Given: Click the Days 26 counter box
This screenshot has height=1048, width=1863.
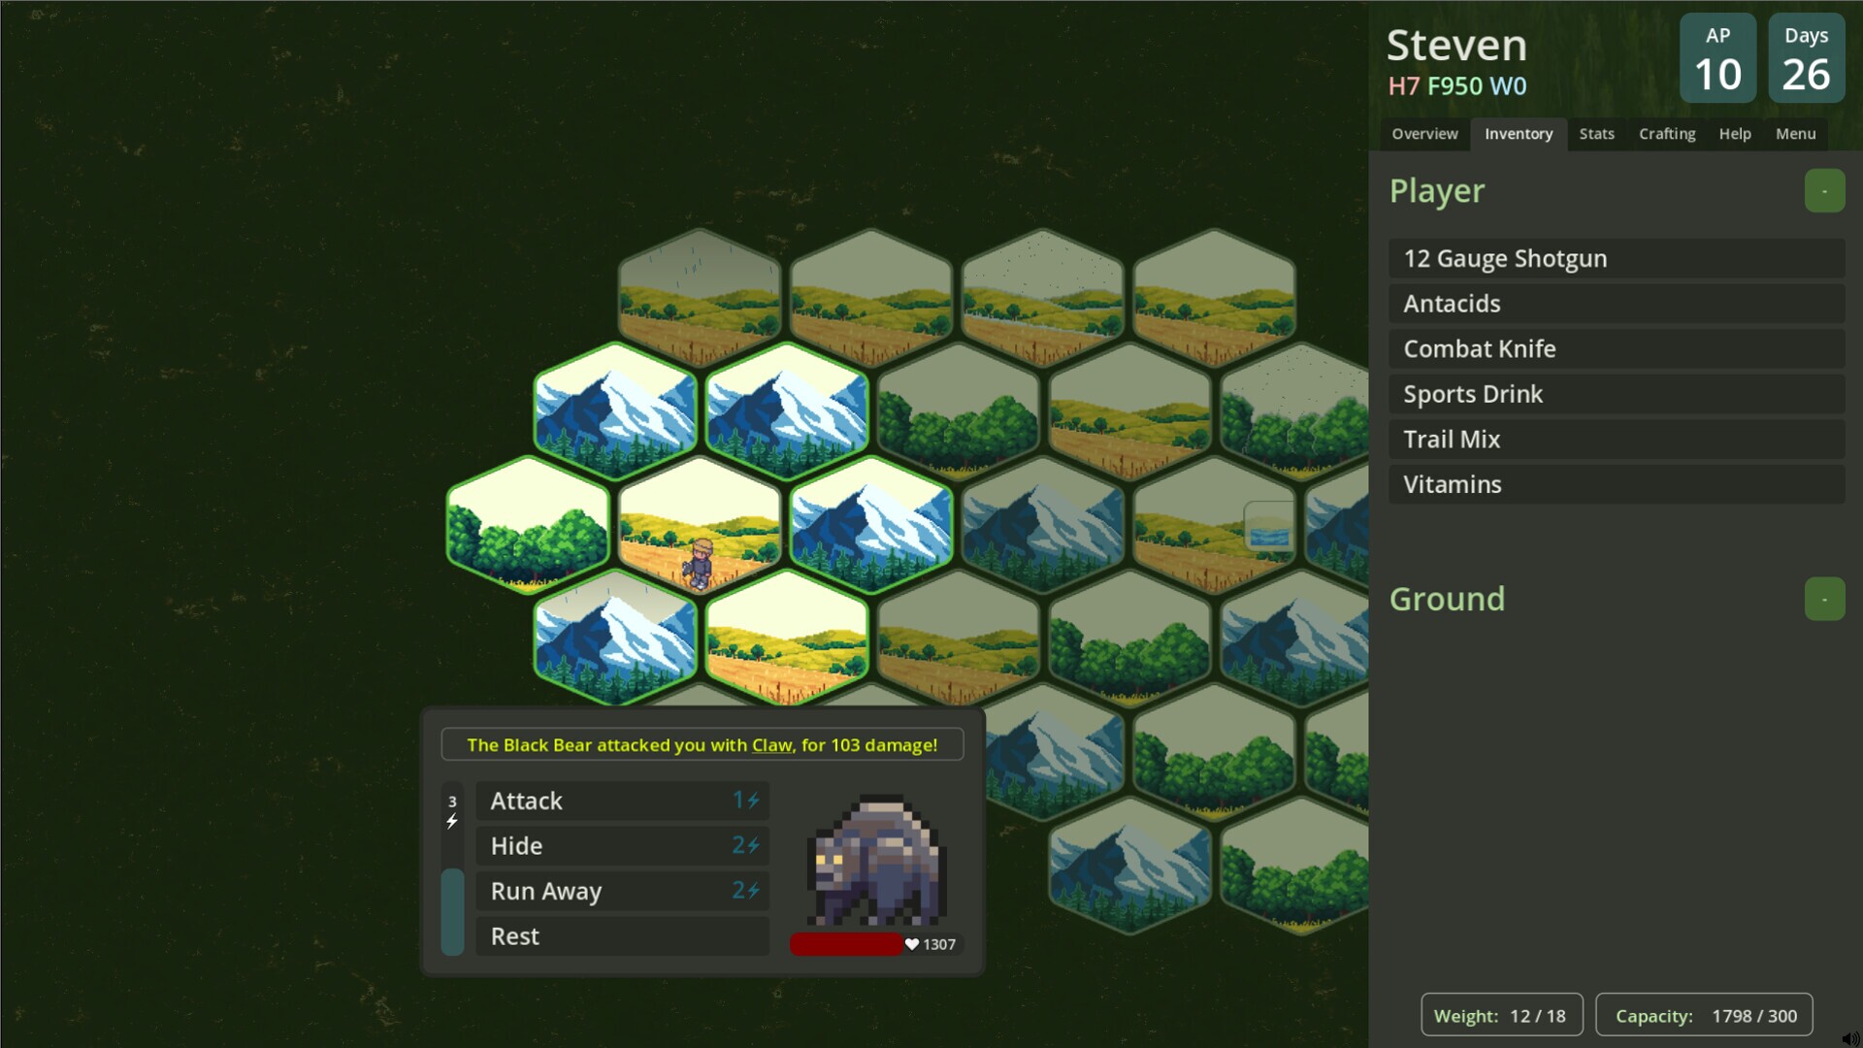Looking at the screenshot, I should [x=1805, y=58].
